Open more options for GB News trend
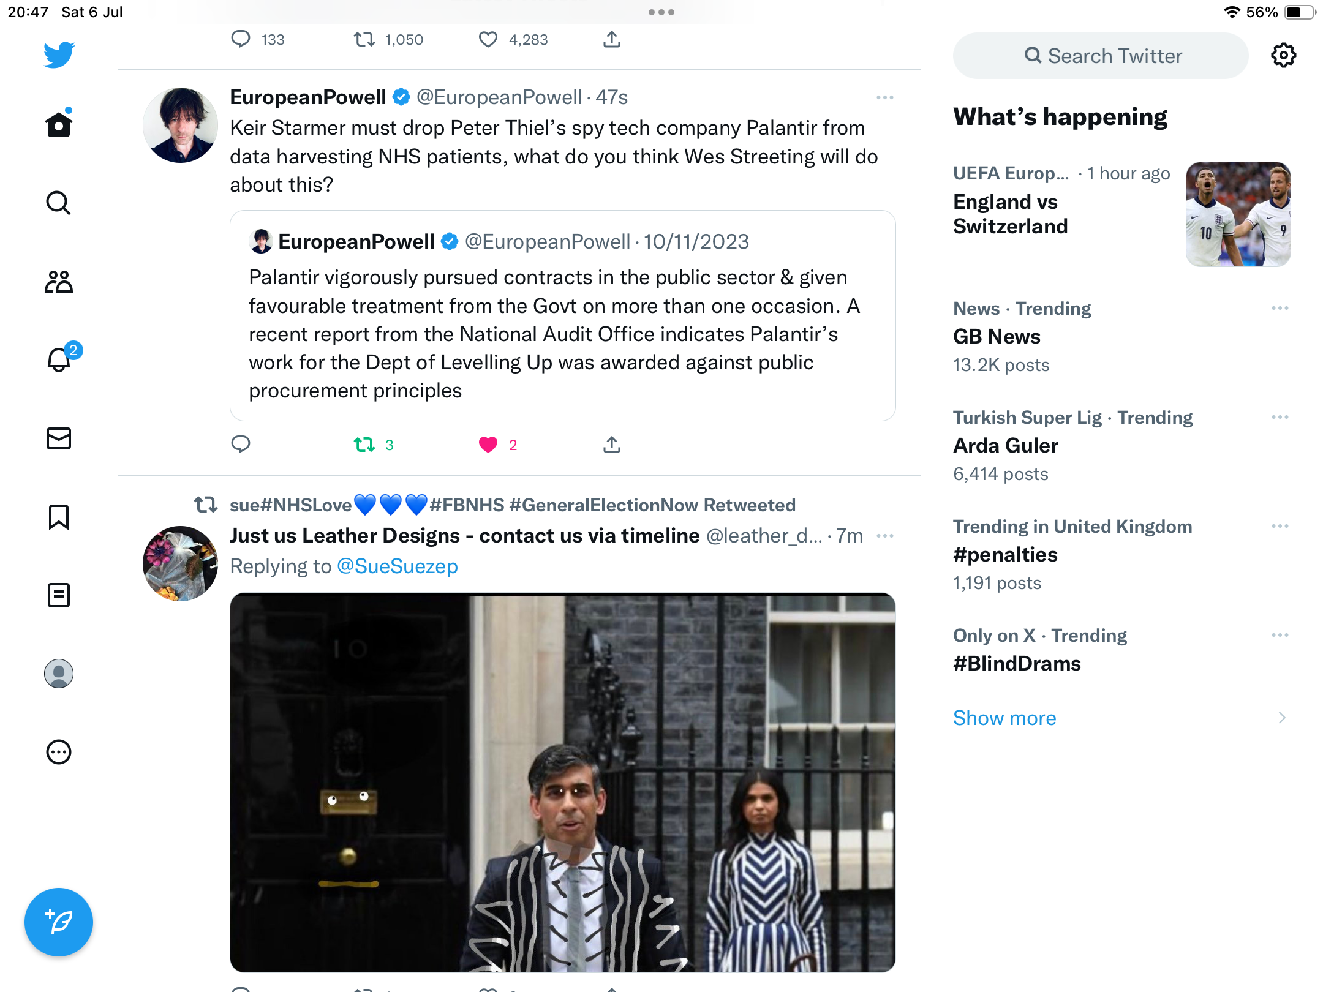1323x992 pixels. (1280, 308)
